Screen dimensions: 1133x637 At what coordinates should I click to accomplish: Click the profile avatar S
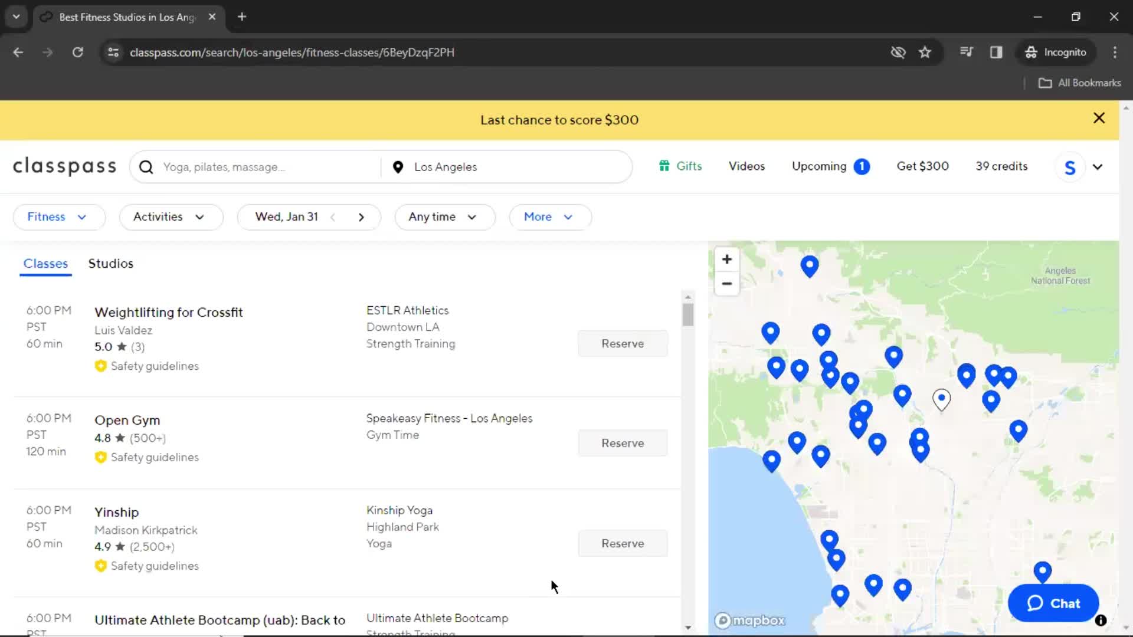tap(1070, 168)
